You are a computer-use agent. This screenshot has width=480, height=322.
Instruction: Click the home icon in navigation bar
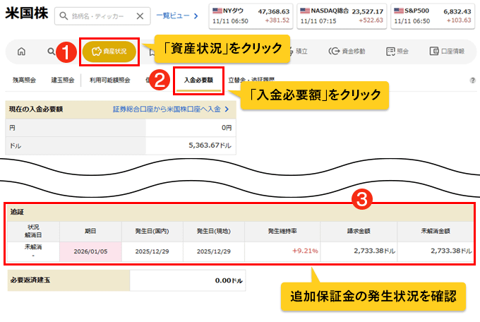[x=21, y=52]
